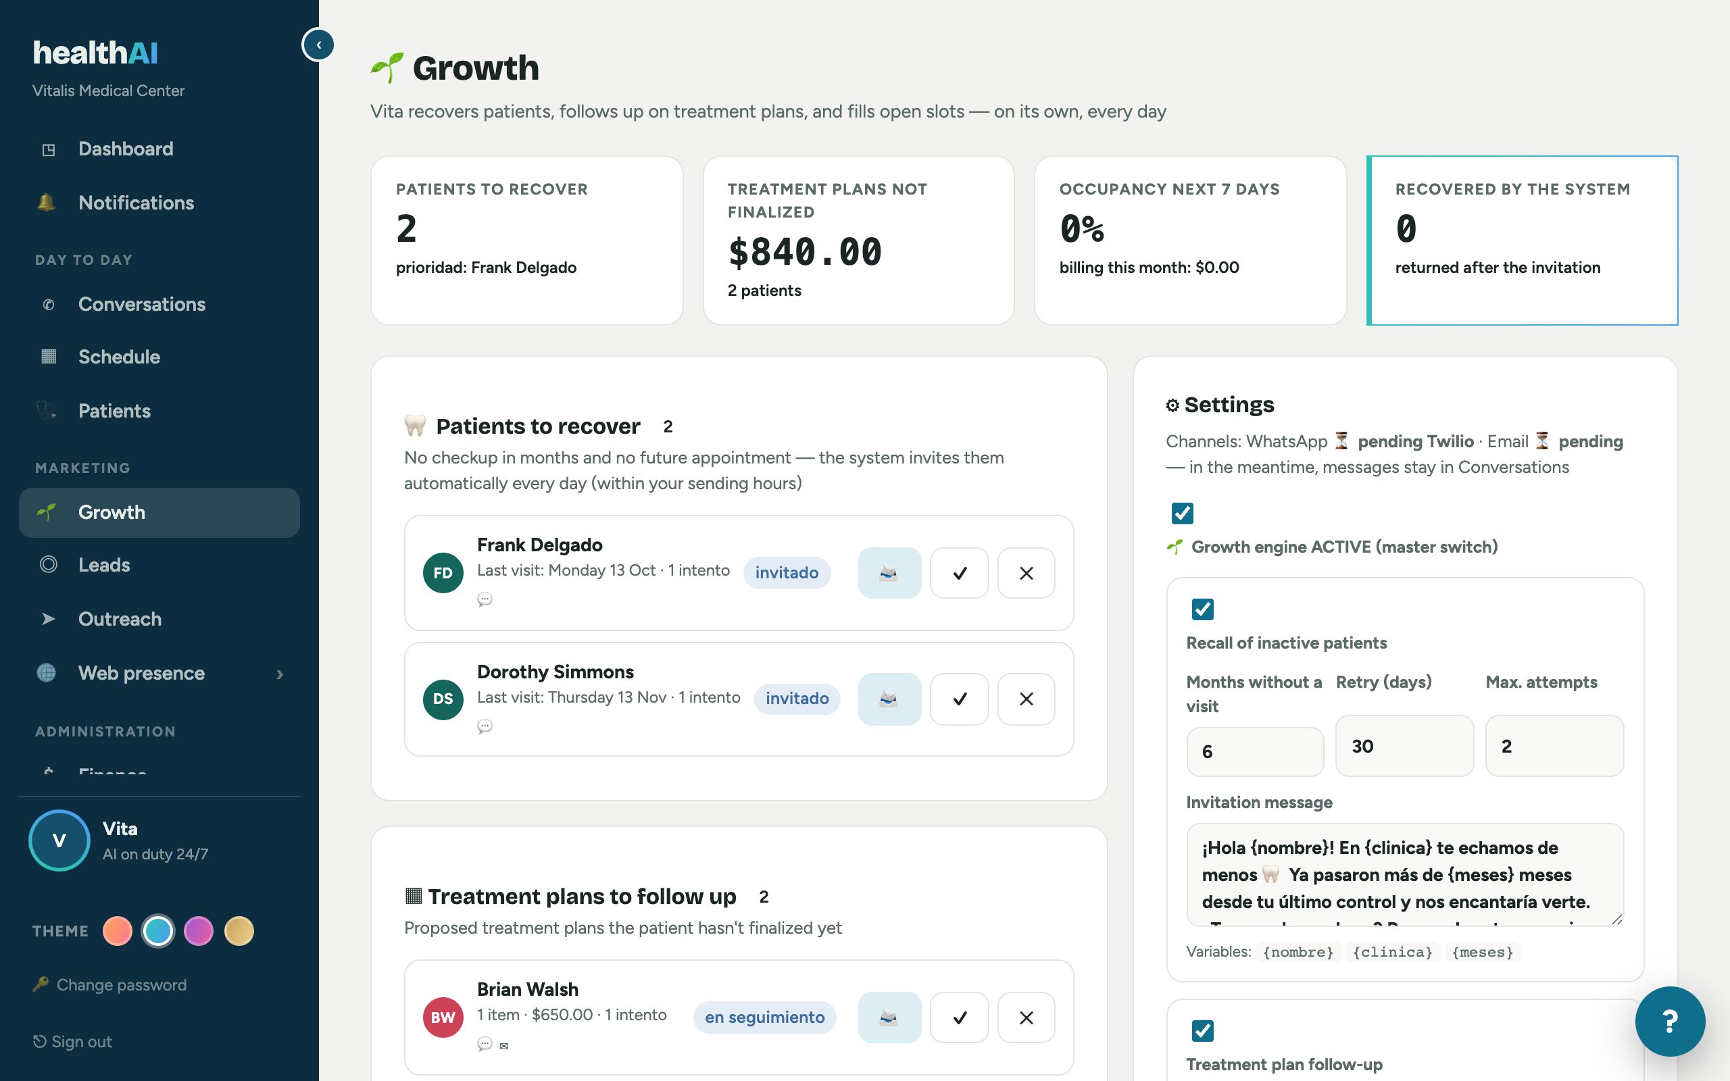Click the {meses} variable chip
The width and height of the screenshot is (1730, 1081).
pos(1483,953)
